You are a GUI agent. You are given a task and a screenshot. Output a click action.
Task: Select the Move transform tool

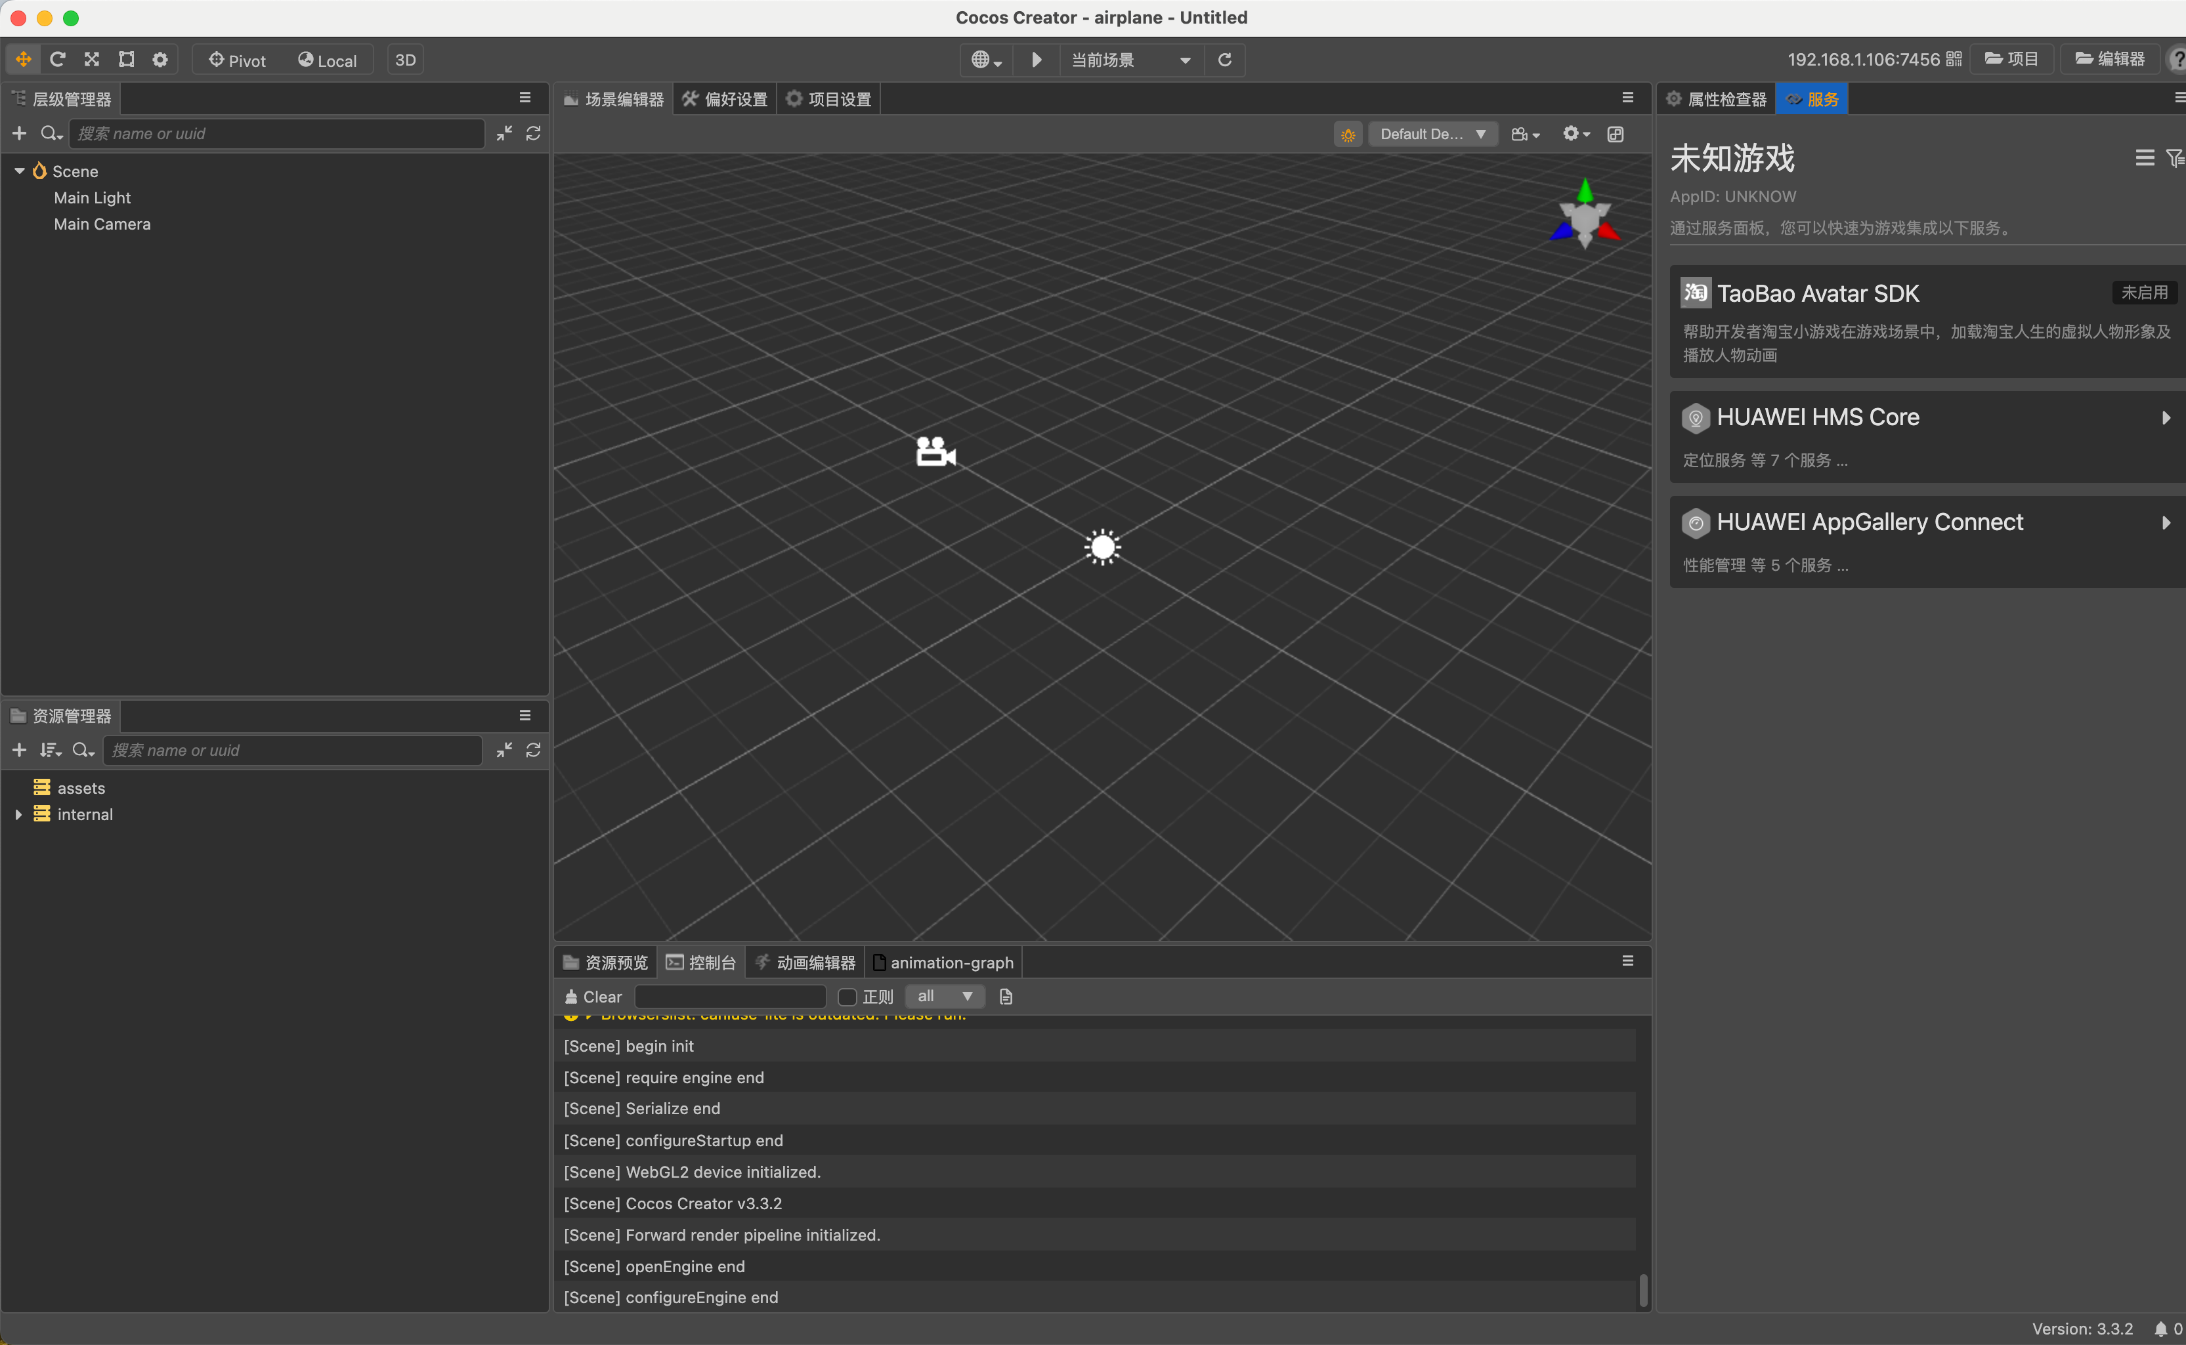pyautogui.click(x=23, y=60)
